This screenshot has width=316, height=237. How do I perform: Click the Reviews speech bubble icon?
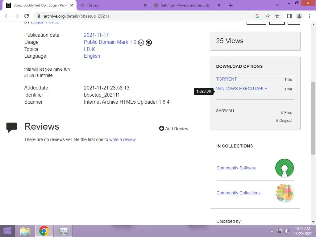(12, 127)
